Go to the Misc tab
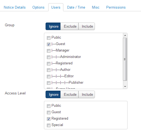 (96, 7)
